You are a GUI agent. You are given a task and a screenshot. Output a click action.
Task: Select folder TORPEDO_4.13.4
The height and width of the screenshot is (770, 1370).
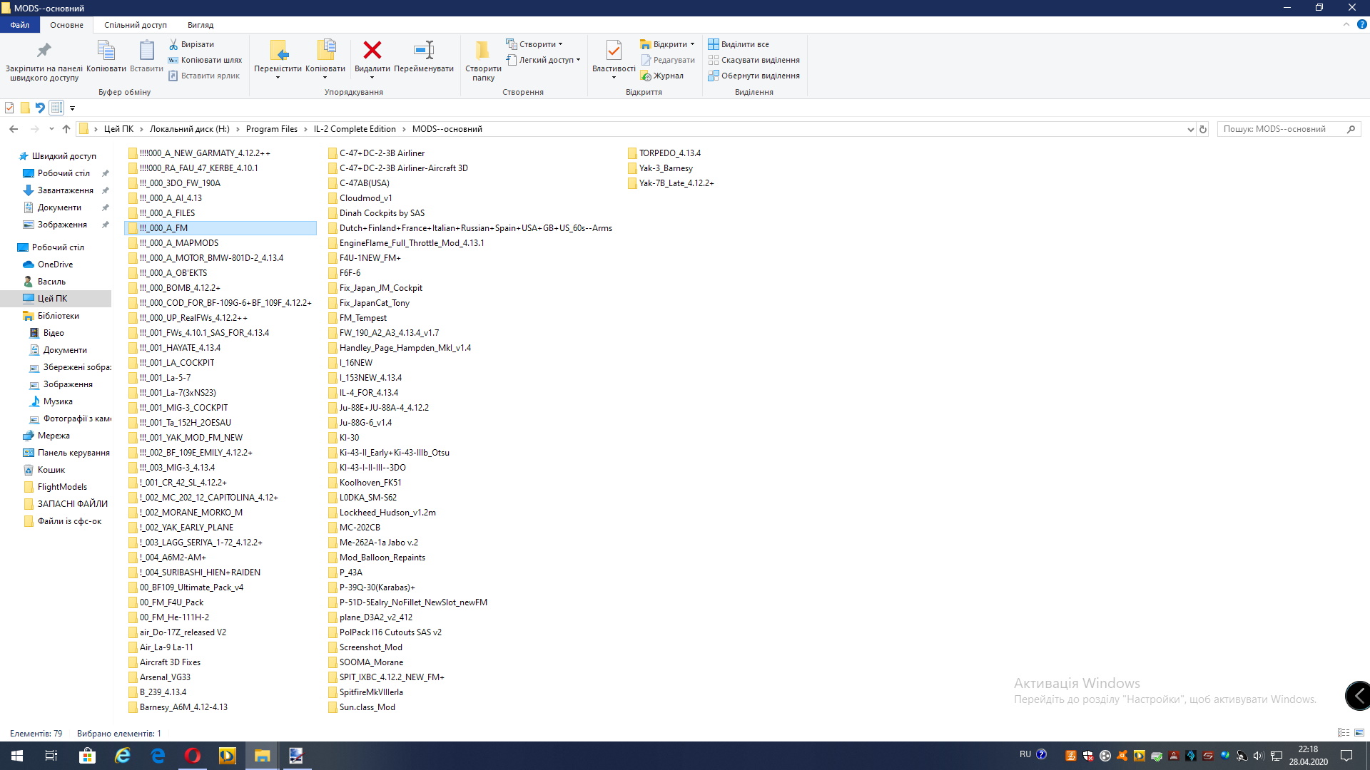pyautogui.click(x=669, y=153)
